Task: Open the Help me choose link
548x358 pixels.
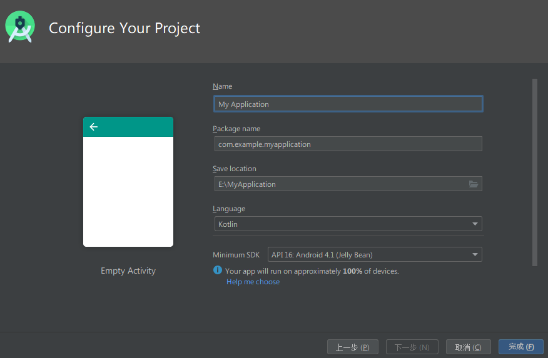Action: 253,282
